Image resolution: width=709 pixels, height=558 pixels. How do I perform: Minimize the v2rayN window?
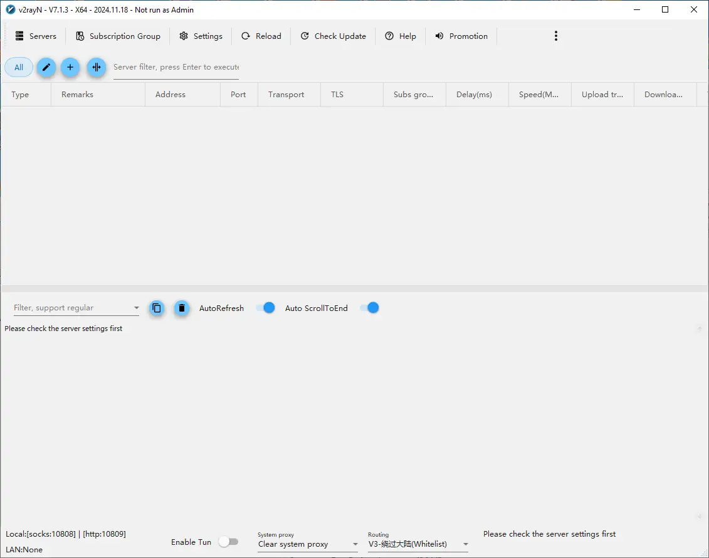point(637,9)
